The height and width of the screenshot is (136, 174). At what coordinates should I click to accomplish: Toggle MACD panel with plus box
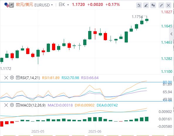18,105
